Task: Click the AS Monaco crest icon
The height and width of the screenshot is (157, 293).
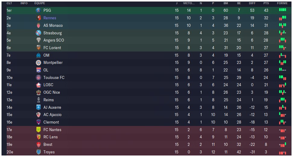Action: pos(38,25)
